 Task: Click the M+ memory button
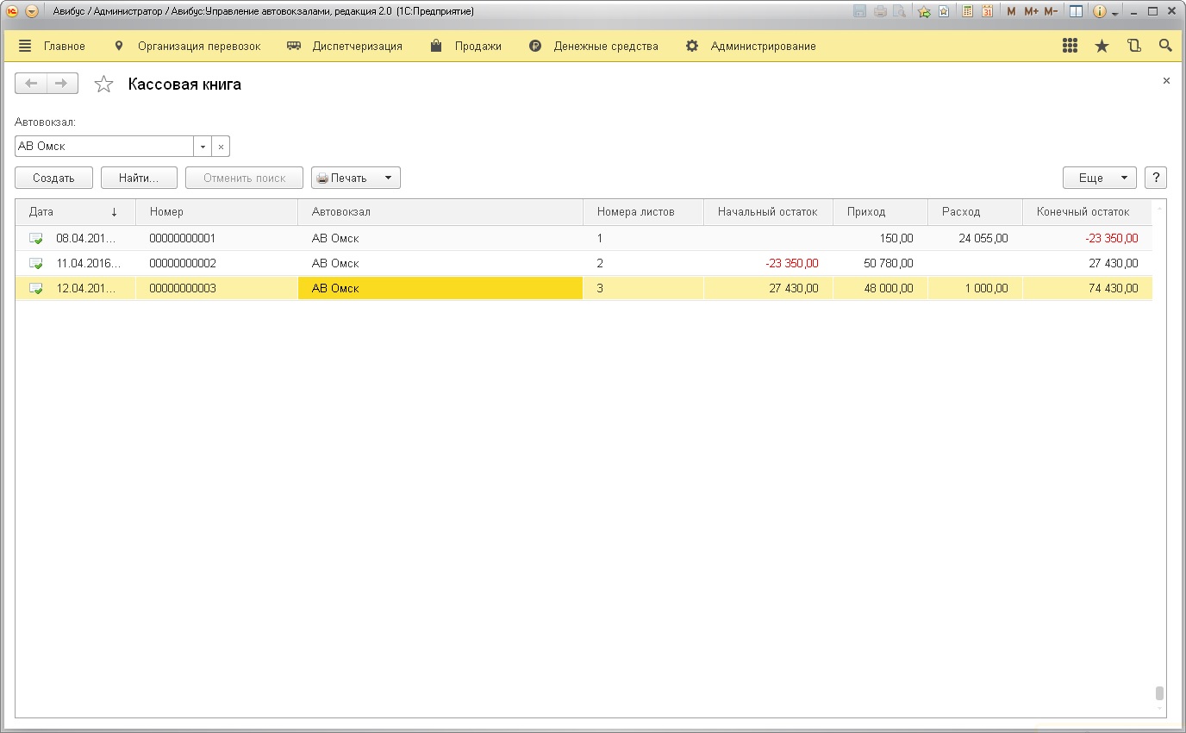coord(1031,12)
